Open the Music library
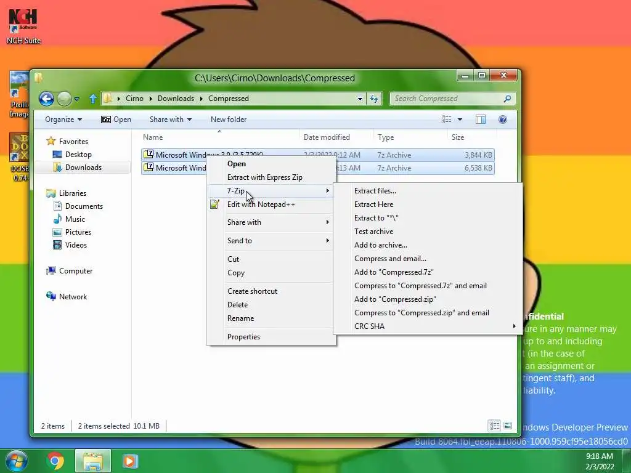Screen dimensions: 631x473 tap(69, 219)
